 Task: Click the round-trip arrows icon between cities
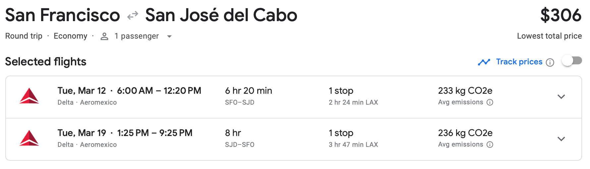133,16
